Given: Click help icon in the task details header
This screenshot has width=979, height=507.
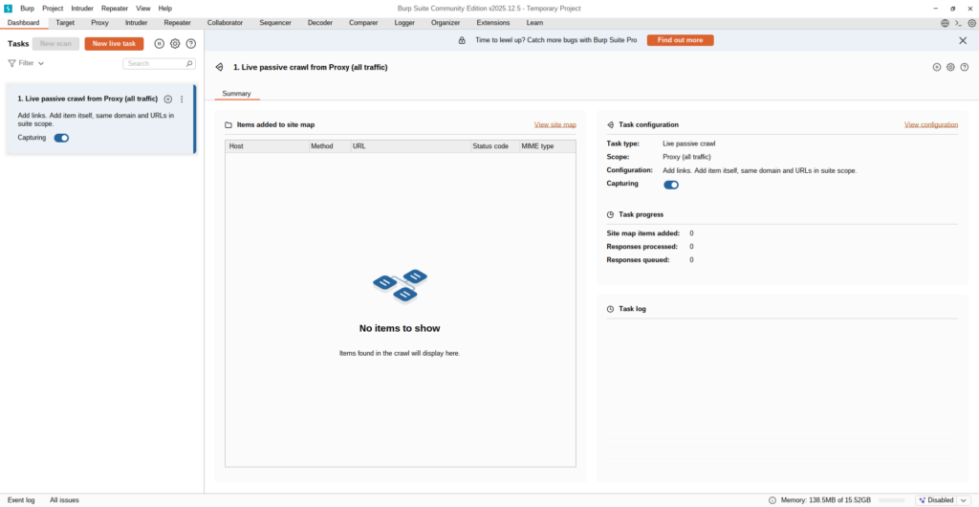Looking at the screenshot, I should click(x=964, y=67).
